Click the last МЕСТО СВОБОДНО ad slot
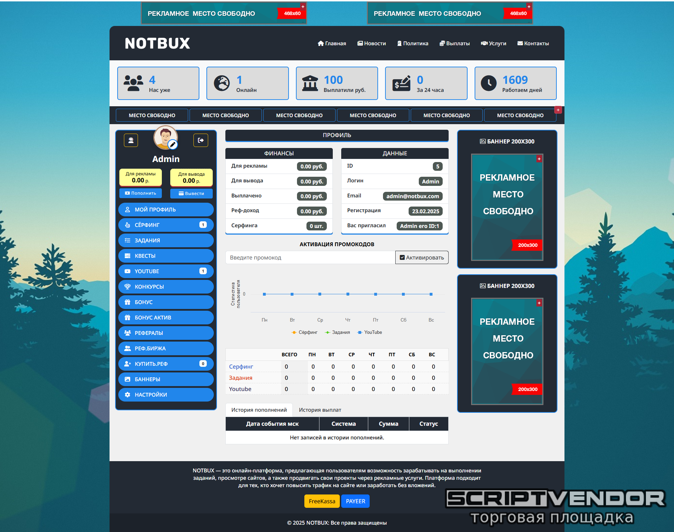The width and height of the screenshot is (674, 532). [520, 115]
